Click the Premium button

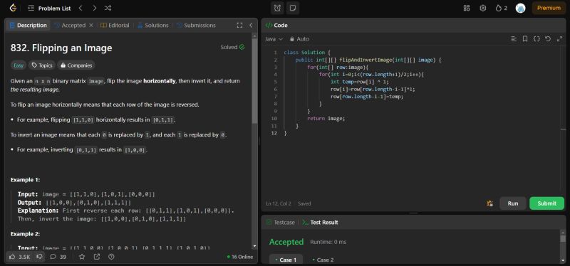549,8
